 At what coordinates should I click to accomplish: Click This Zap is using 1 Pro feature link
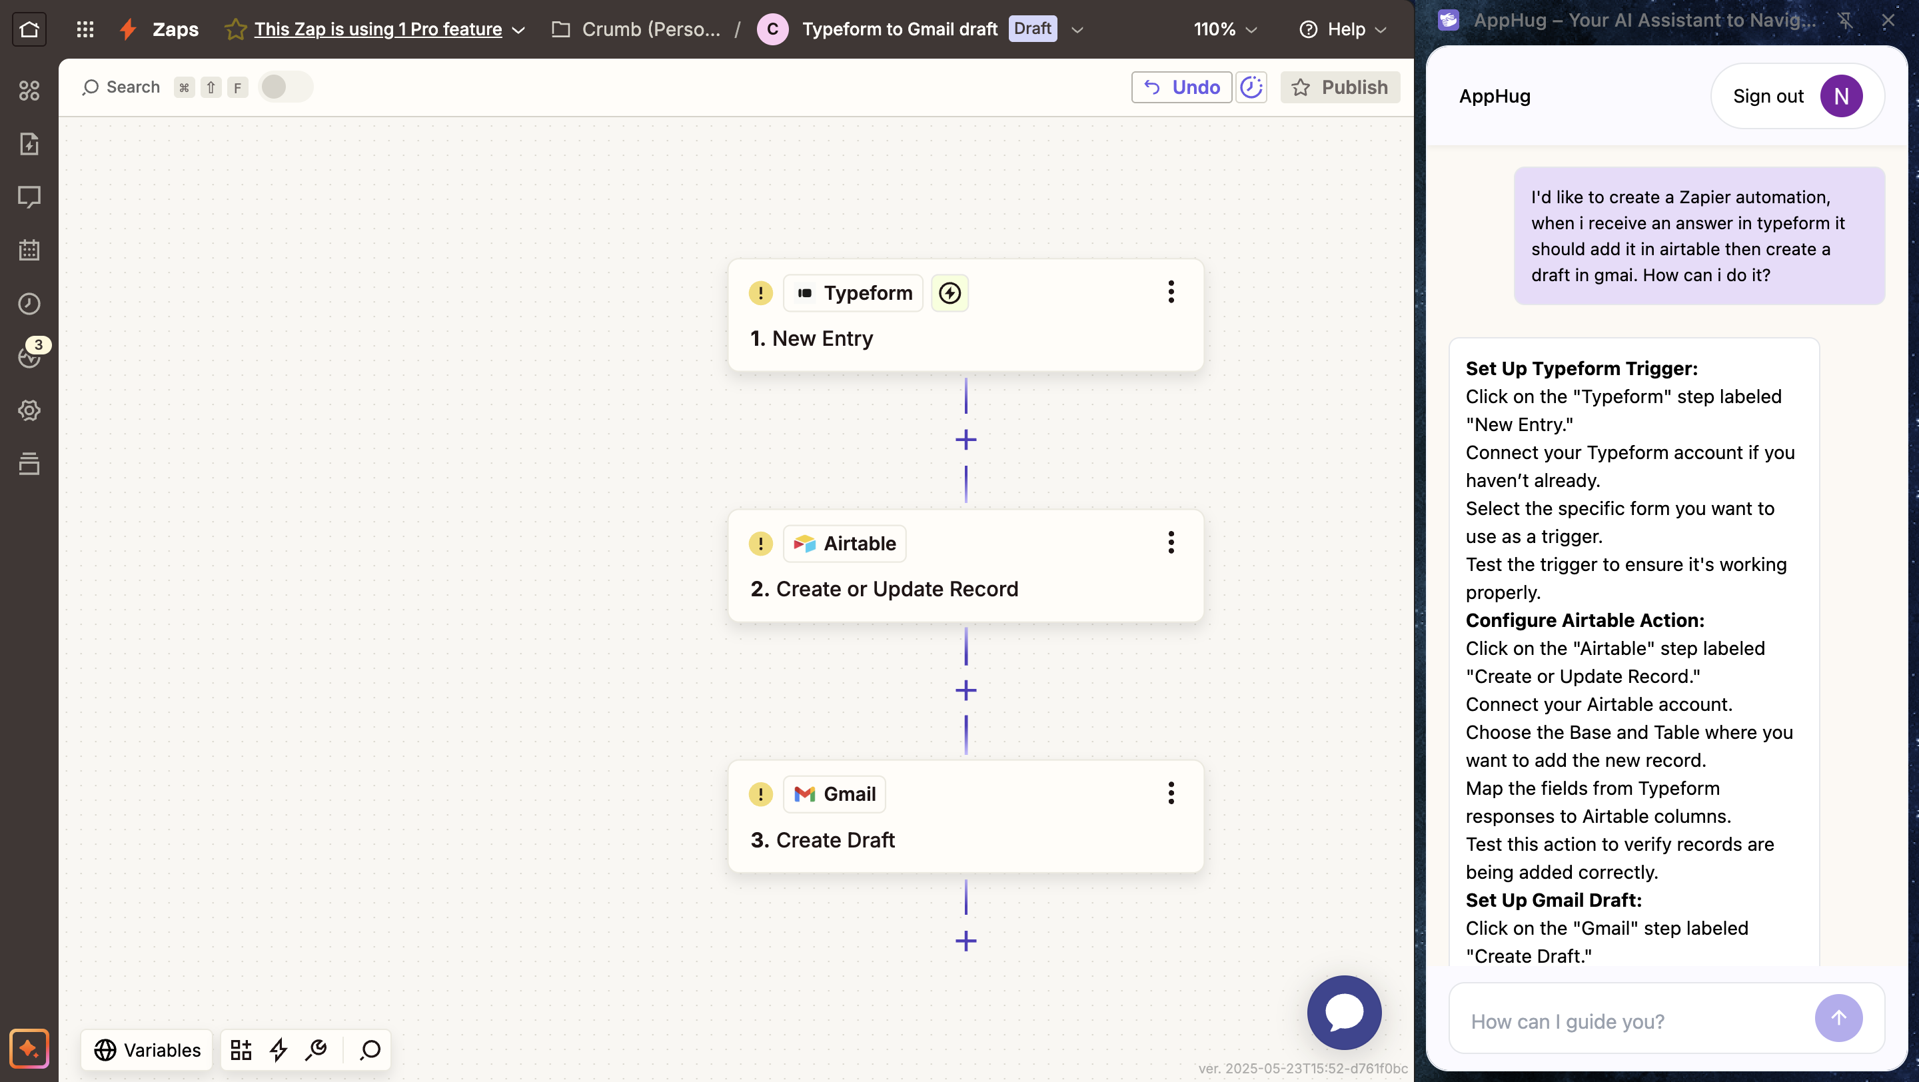point(378,29)
